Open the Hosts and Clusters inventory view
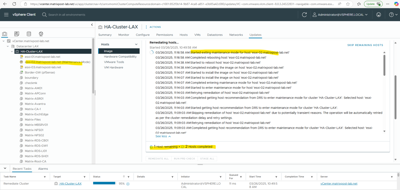This screenshot has width=400, height=190. point(5,34)
